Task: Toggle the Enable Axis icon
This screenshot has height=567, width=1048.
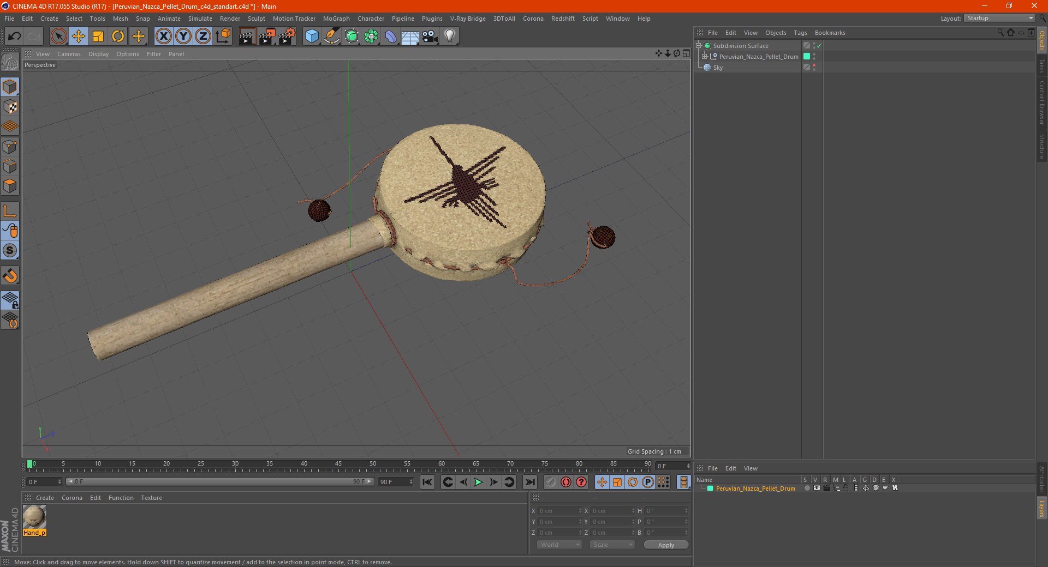Action: tap(10, 211)
